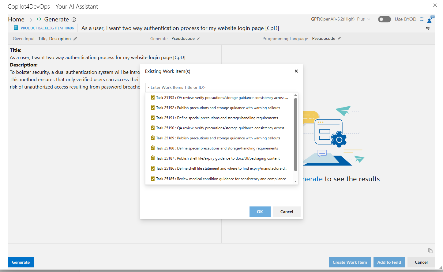Image resolution: width=443 pixels, height=272 pixels.
Task: Close the Existing Work Item(s) dialog
Action: (x=296, y=71)
